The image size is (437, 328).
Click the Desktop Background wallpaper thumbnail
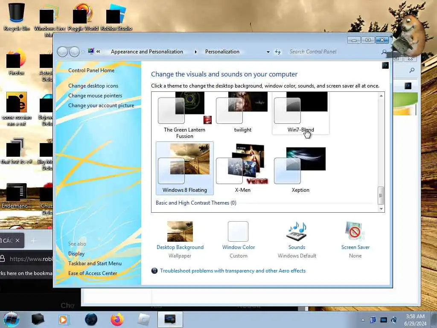pos(180,231)
